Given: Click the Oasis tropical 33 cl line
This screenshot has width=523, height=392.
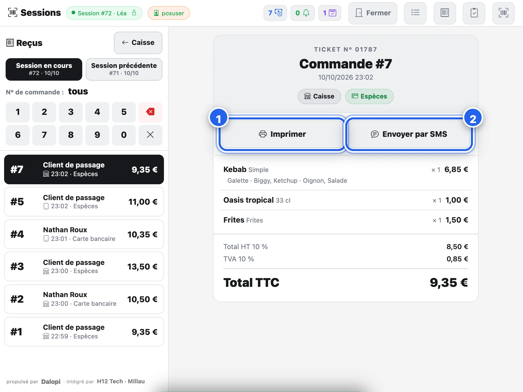Looking at the screenshot, I should pos(346,200).
